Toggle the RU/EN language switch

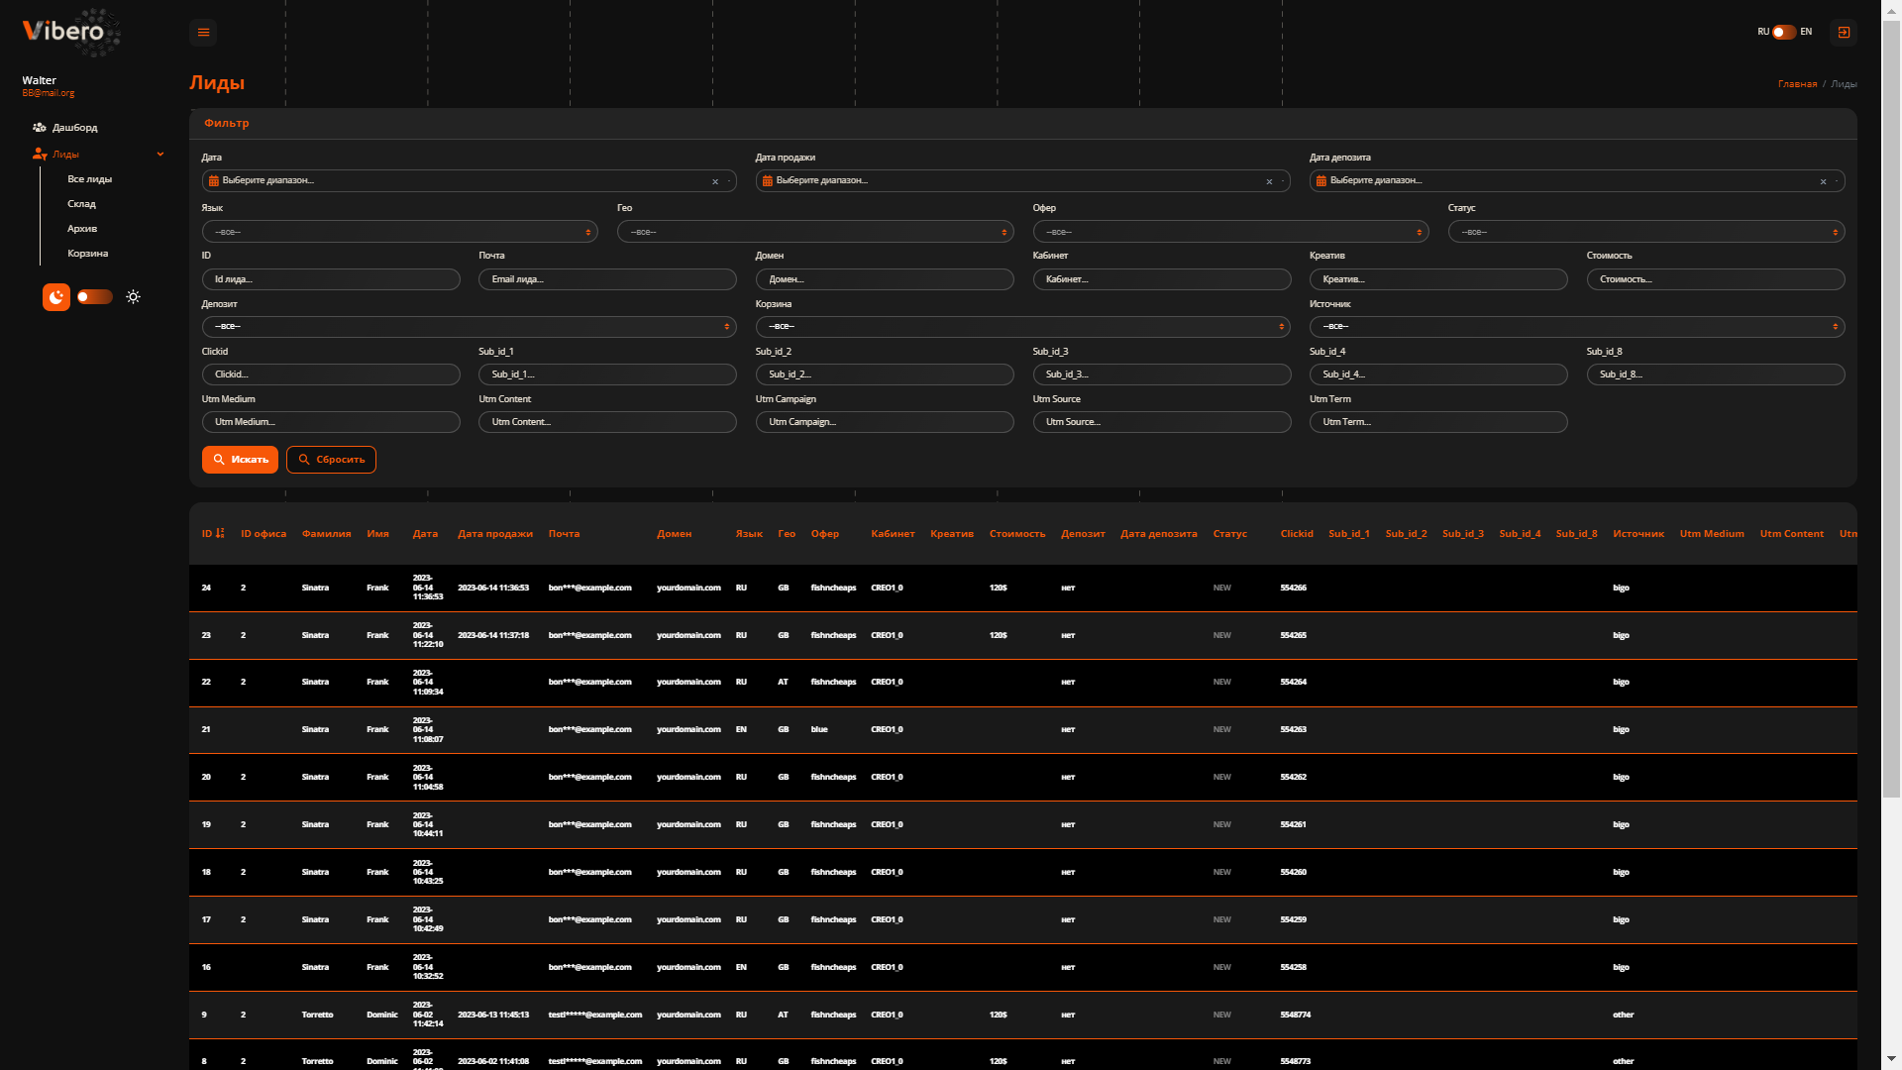(1784, 32)
